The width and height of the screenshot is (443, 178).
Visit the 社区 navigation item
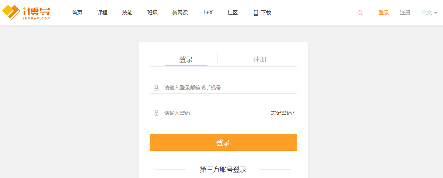(x=233, y=13)
